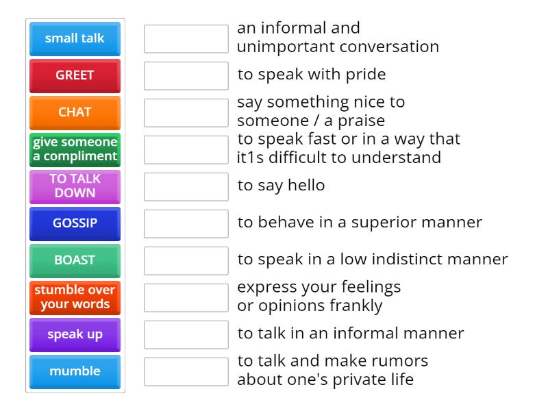Select box for 'express your feelings' definition
The height and width of the screenshot is (411, 548).
(186, 298)
